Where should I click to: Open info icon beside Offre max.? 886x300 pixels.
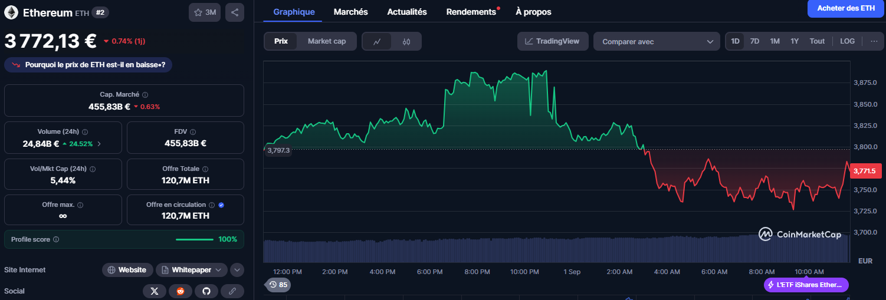pyautogui.click(x=80, y=205)
